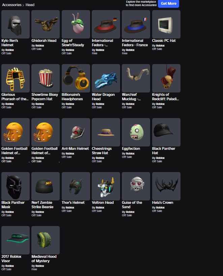Click the Voltron Head thumbnail
The width and height of the screenshot is (223, 276).
coord(106,186)
